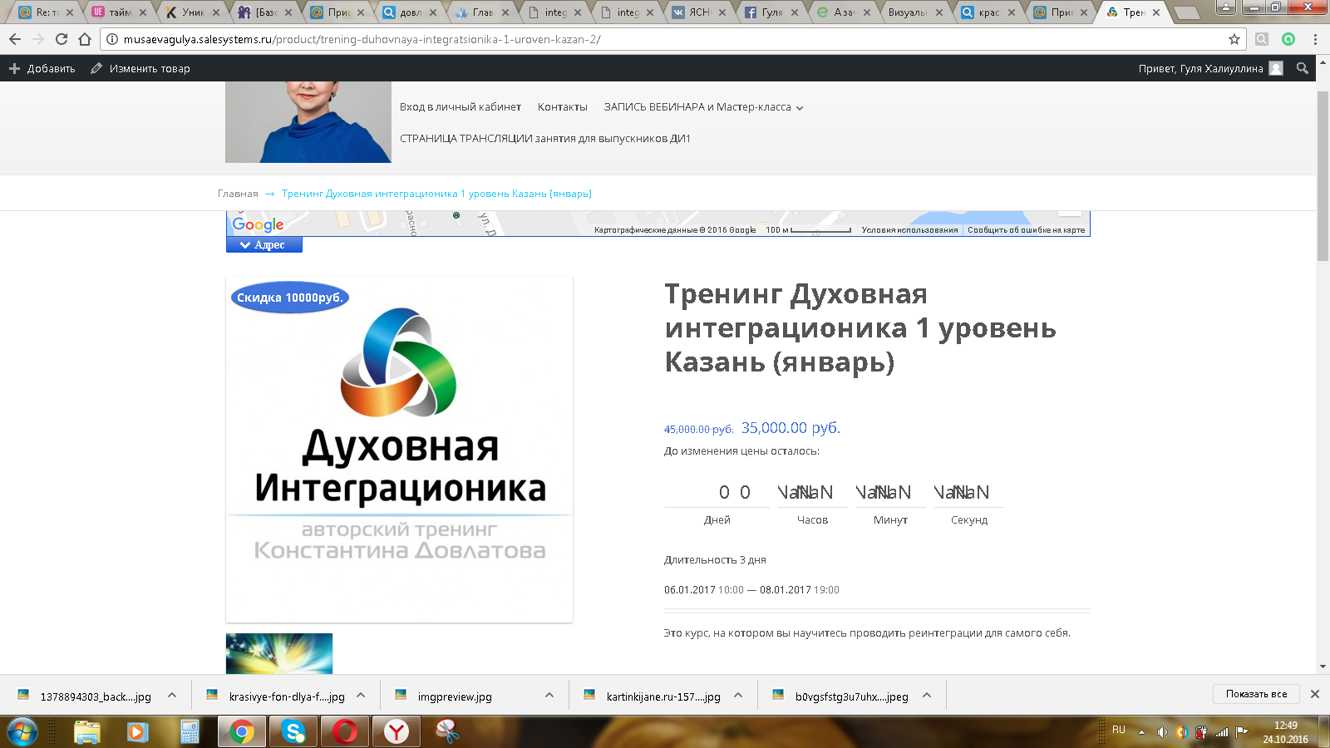This screenshot has height=748, width=1330.
Task: Click the address bar URL field
Action: coord(665,39)
